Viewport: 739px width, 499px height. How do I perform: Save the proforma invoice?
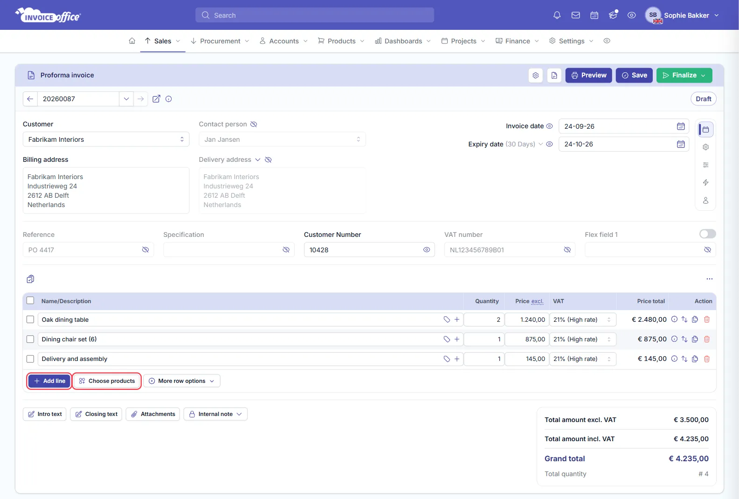tap(634, 75)
